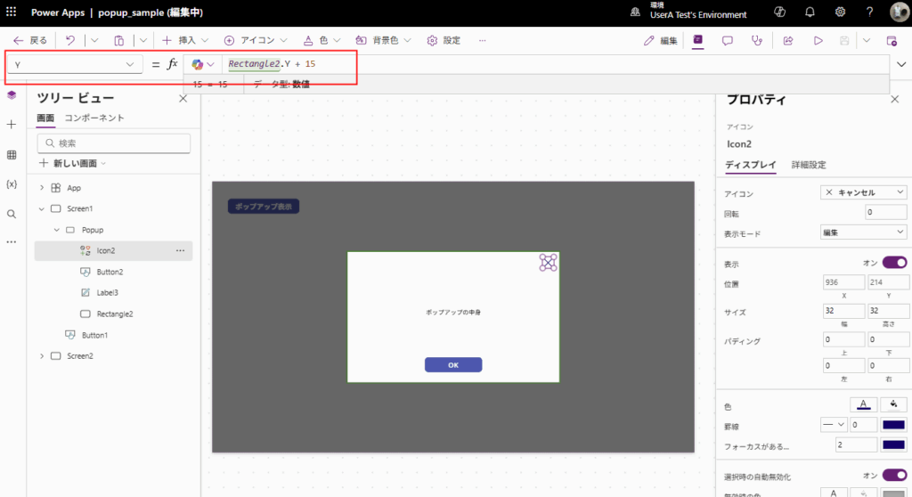Click the paste clipboard icon
The width and height of the screenshot is (912, 497).
click(118, 40)
